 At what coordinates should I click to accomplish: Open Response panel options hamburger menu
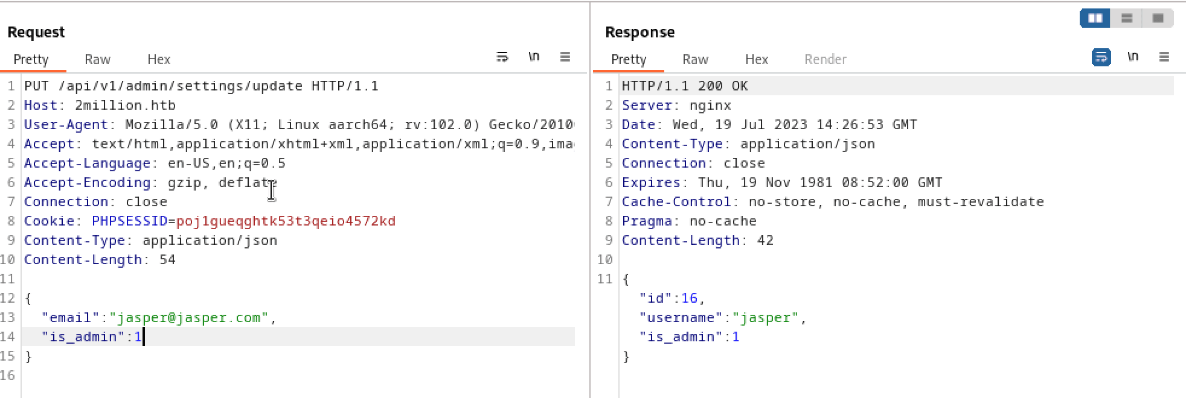pos(1164,57)
